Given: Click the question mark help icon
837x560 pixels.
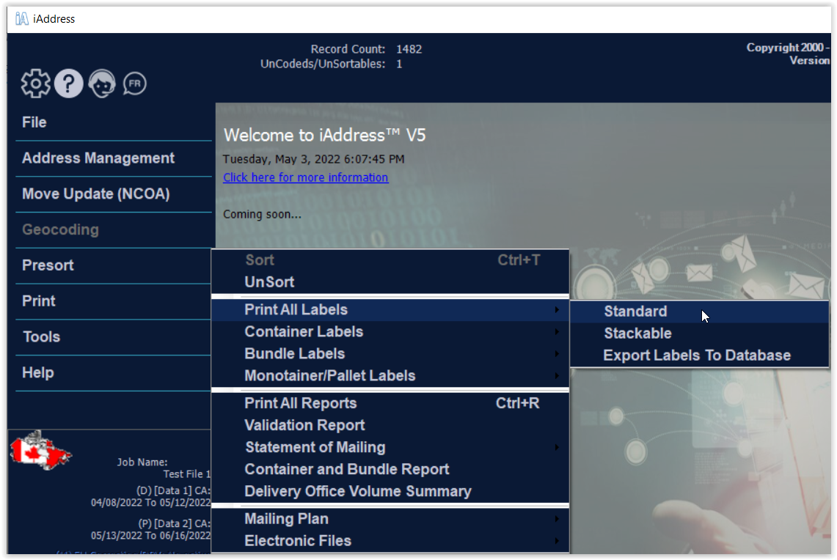Looking at the screenshot, I should click(x=68, y=84).
